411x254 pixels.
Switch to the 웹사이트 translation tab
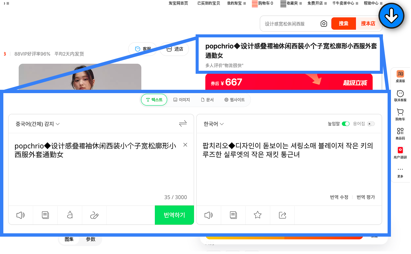(x=234, y=99)
